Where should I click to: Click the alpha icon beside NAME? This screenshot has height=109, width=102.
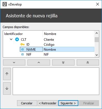(x=23, y=49)
